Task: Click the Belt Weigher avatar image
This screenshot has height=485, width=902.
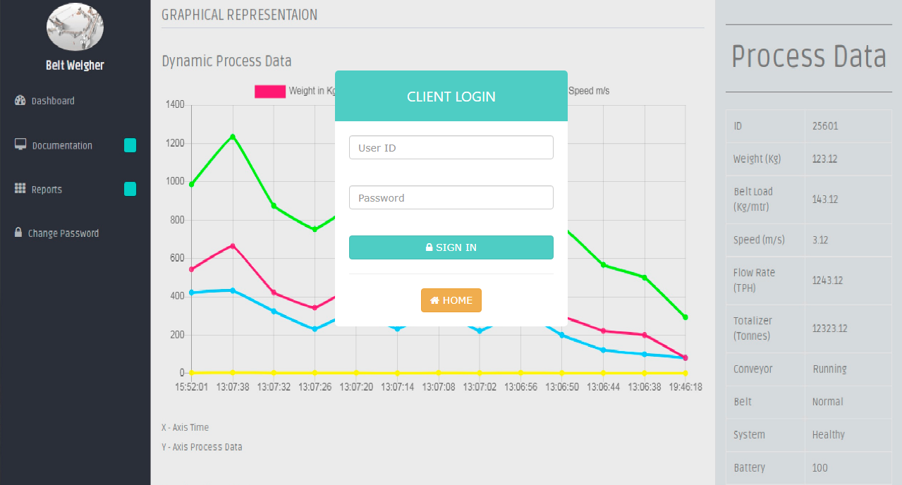Action: 75,27
